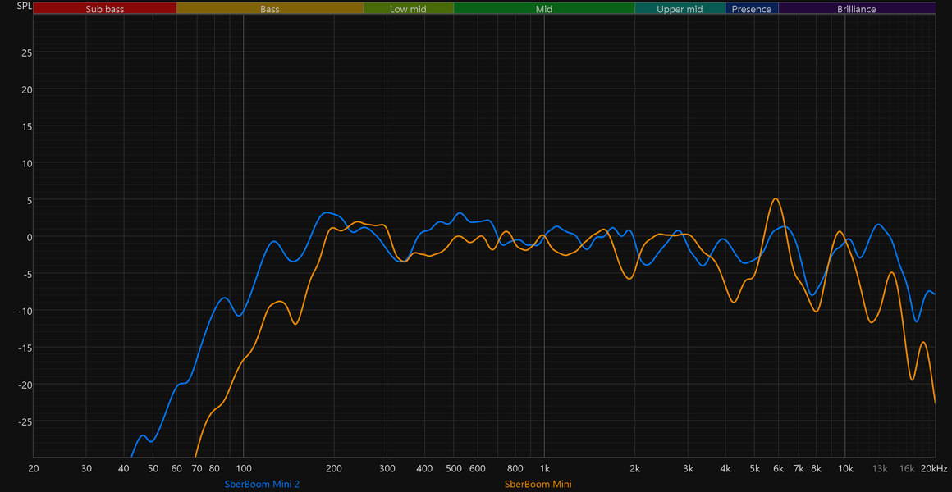952x492 pixels.
Task: Click the 100 frequency axis label
Action: coord(244,468)
